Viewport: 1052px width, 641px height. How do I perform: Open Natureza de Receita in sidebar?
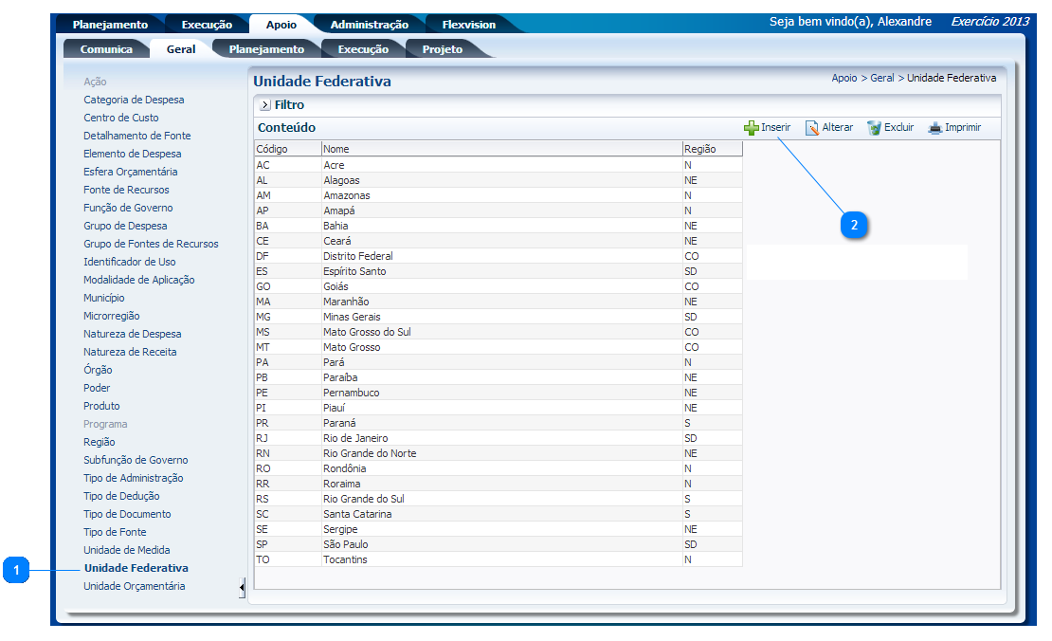pos(130,352)
